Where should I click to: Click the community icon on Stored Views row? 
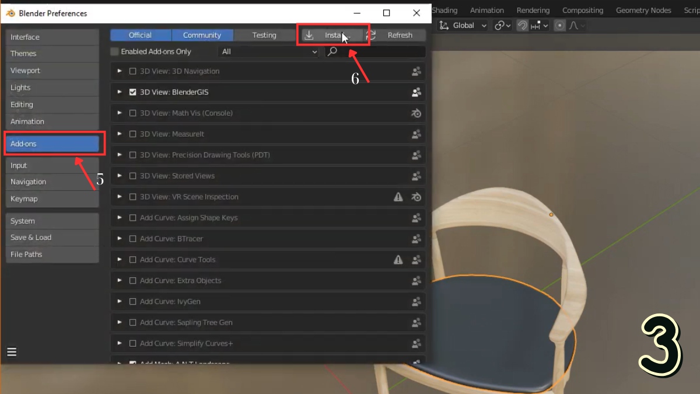[416, 176]
